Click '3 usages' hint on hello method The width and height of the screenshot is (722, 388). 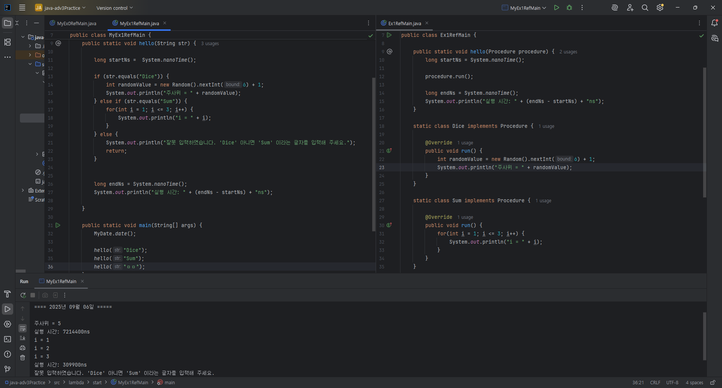(x=210, y=44)
